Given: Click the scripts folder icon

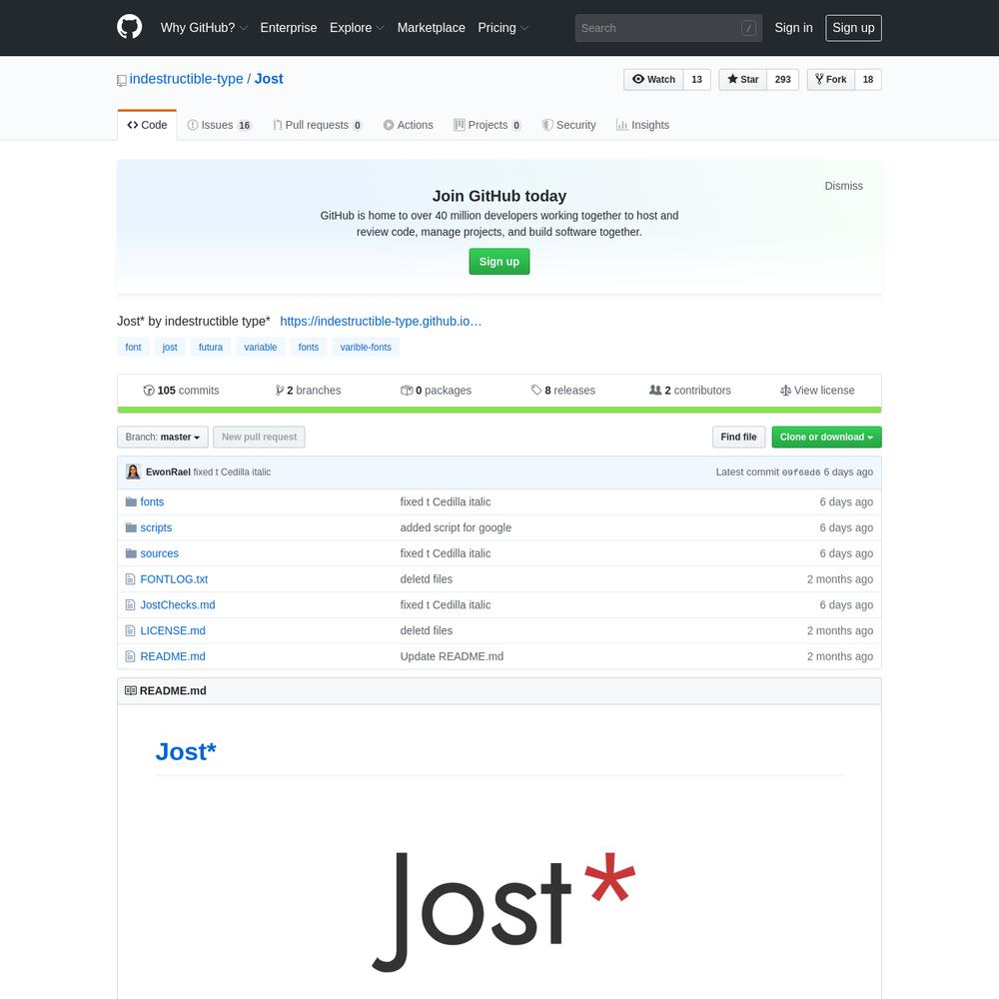Looking at the screenshot, I should point(131,527).
